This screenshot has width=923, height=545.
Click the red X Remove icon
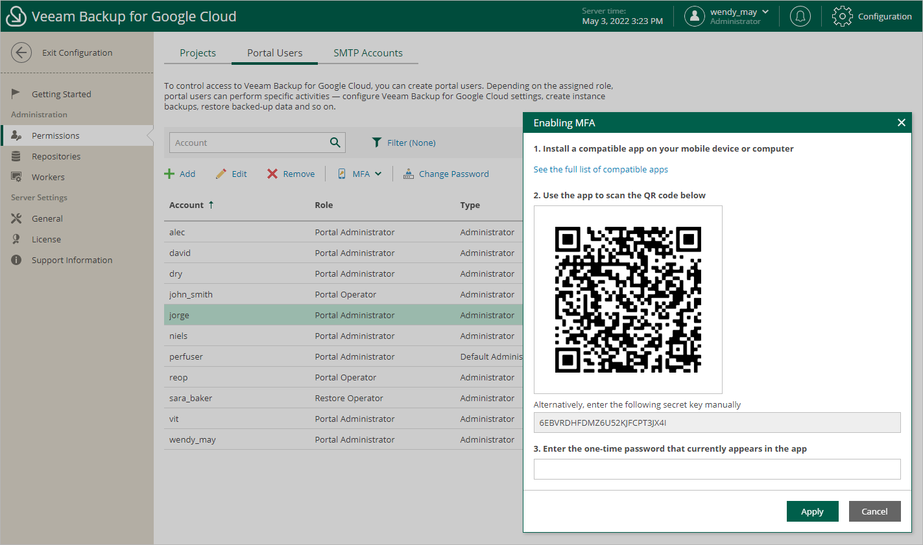coord(272,174)
